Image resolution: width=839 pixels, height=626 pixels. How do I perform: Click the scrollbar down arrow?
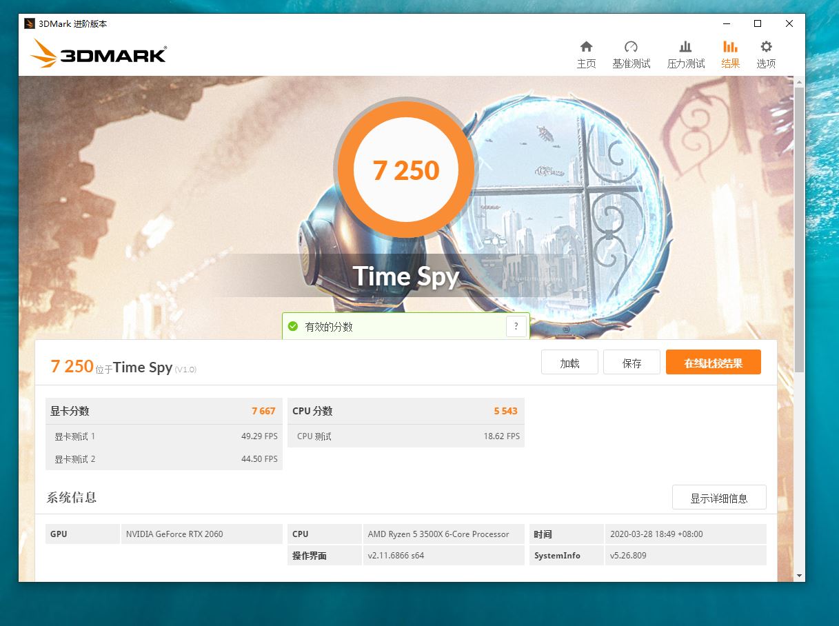coord(799,576)
